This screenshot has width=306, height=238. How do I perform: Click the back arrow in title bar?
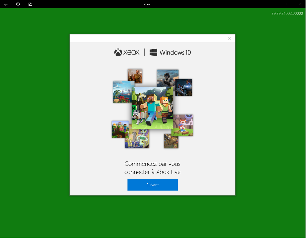tap(6, 4)
